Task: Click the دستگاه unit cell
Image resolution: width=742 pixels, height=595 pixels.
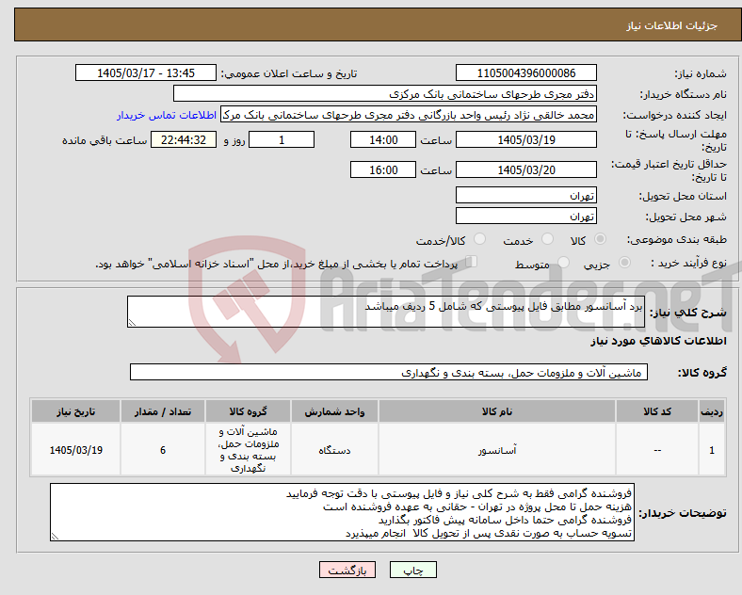Action: coord(334,450)
